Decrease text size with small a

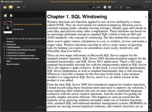click(x=116, y=7)
